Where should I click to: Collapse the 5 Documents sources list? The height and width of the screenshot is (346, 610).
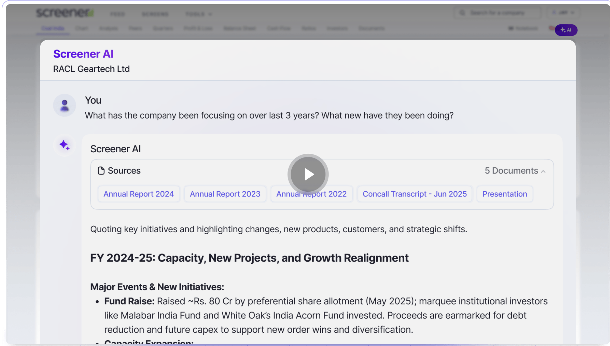click(x=515, y=171)
